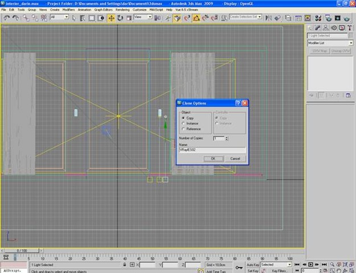This screenshot has height=273, width=356.
Task: Toggle the Selection Lock padlock icon
Action: pos(125,264)
